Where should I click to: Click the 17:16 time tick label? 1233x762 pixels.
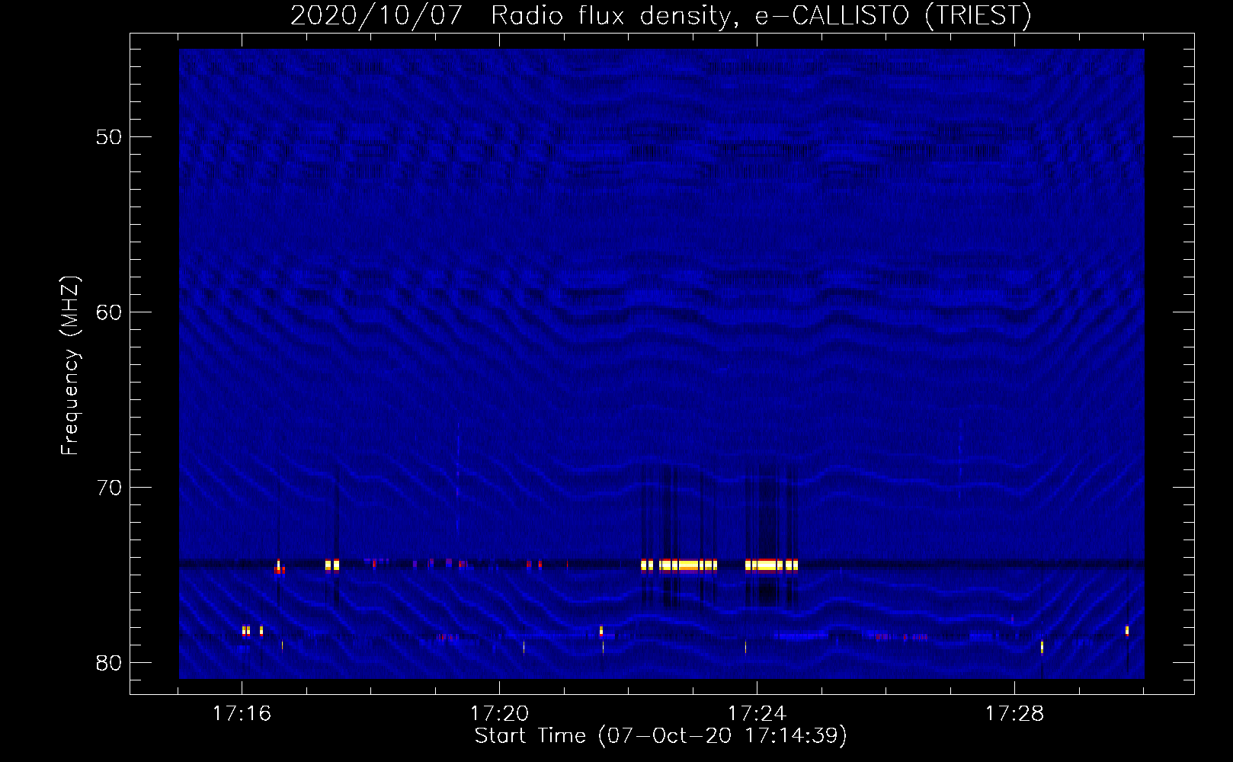coord(242,713)
